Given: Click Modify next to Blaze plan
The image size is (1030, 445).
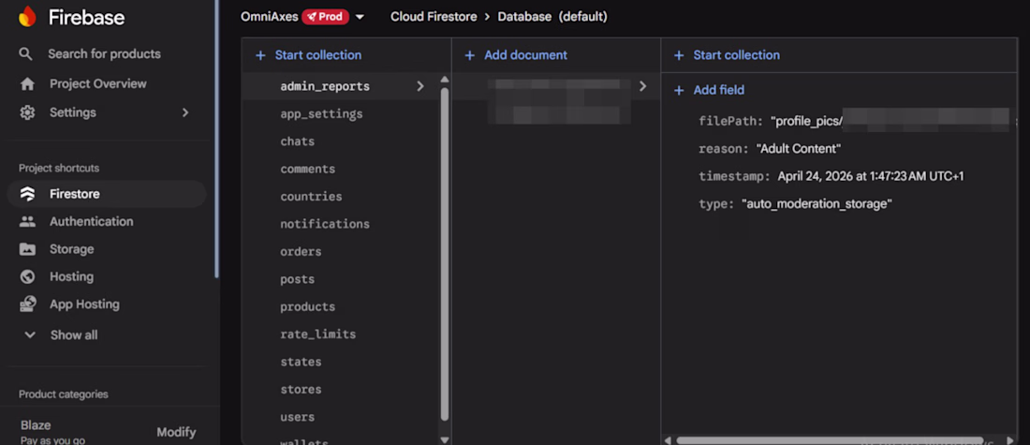Looking at the screenshot, I should pyautogui.click(x=176, y=432).
